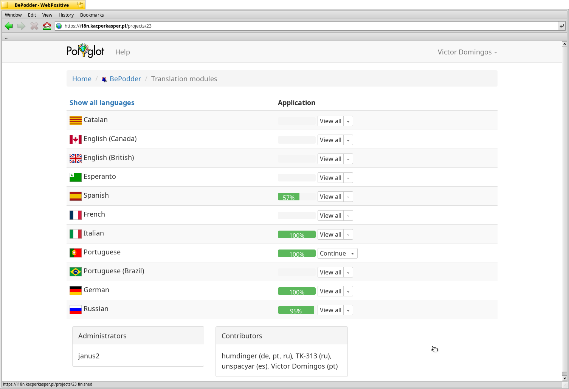The width and height of the screenshot is (569, 389).
Task: Click Continue for Portuguese
Action: tap(333, 253)
